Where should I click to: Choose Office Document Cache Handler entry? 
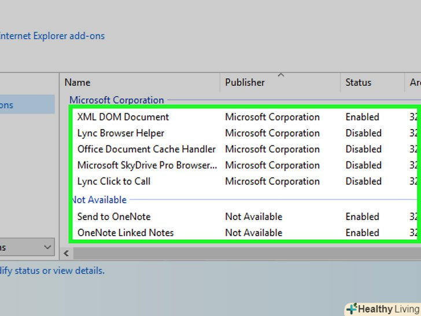(146, 149)
